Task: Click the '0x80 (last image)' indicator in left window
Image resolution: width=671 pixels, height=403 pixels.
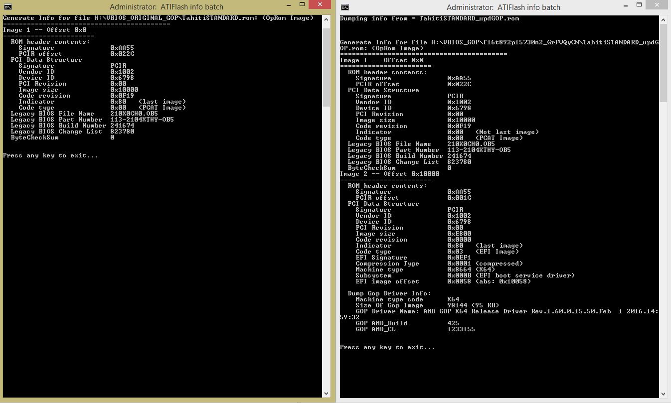Action: coord(148,102)
